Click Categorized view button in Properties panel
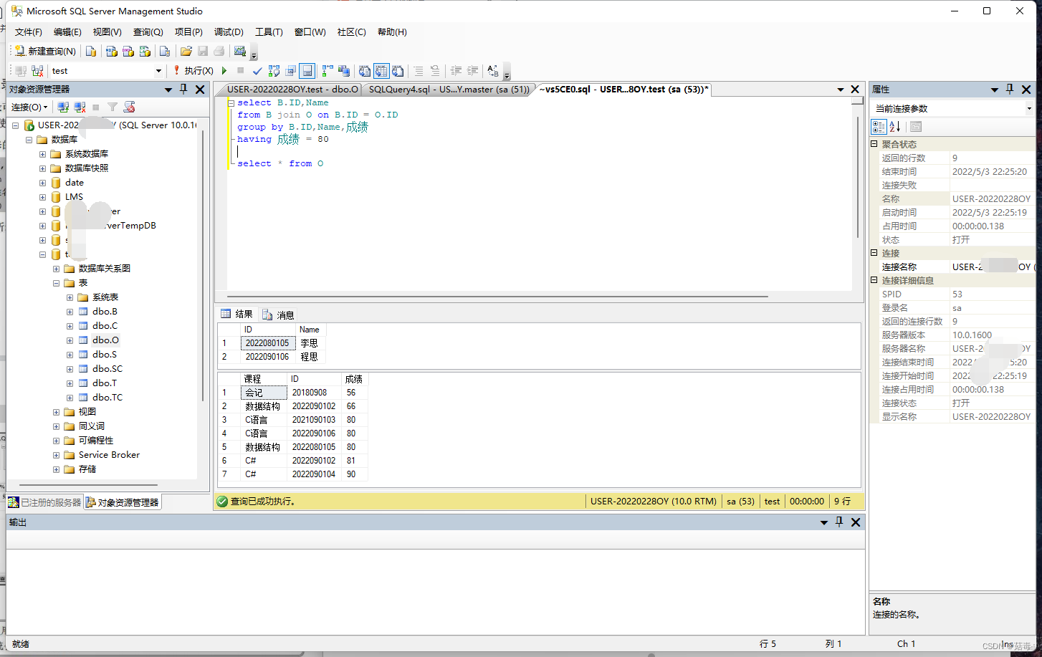This screenshot has height=657, width=1042. [879, 127]
